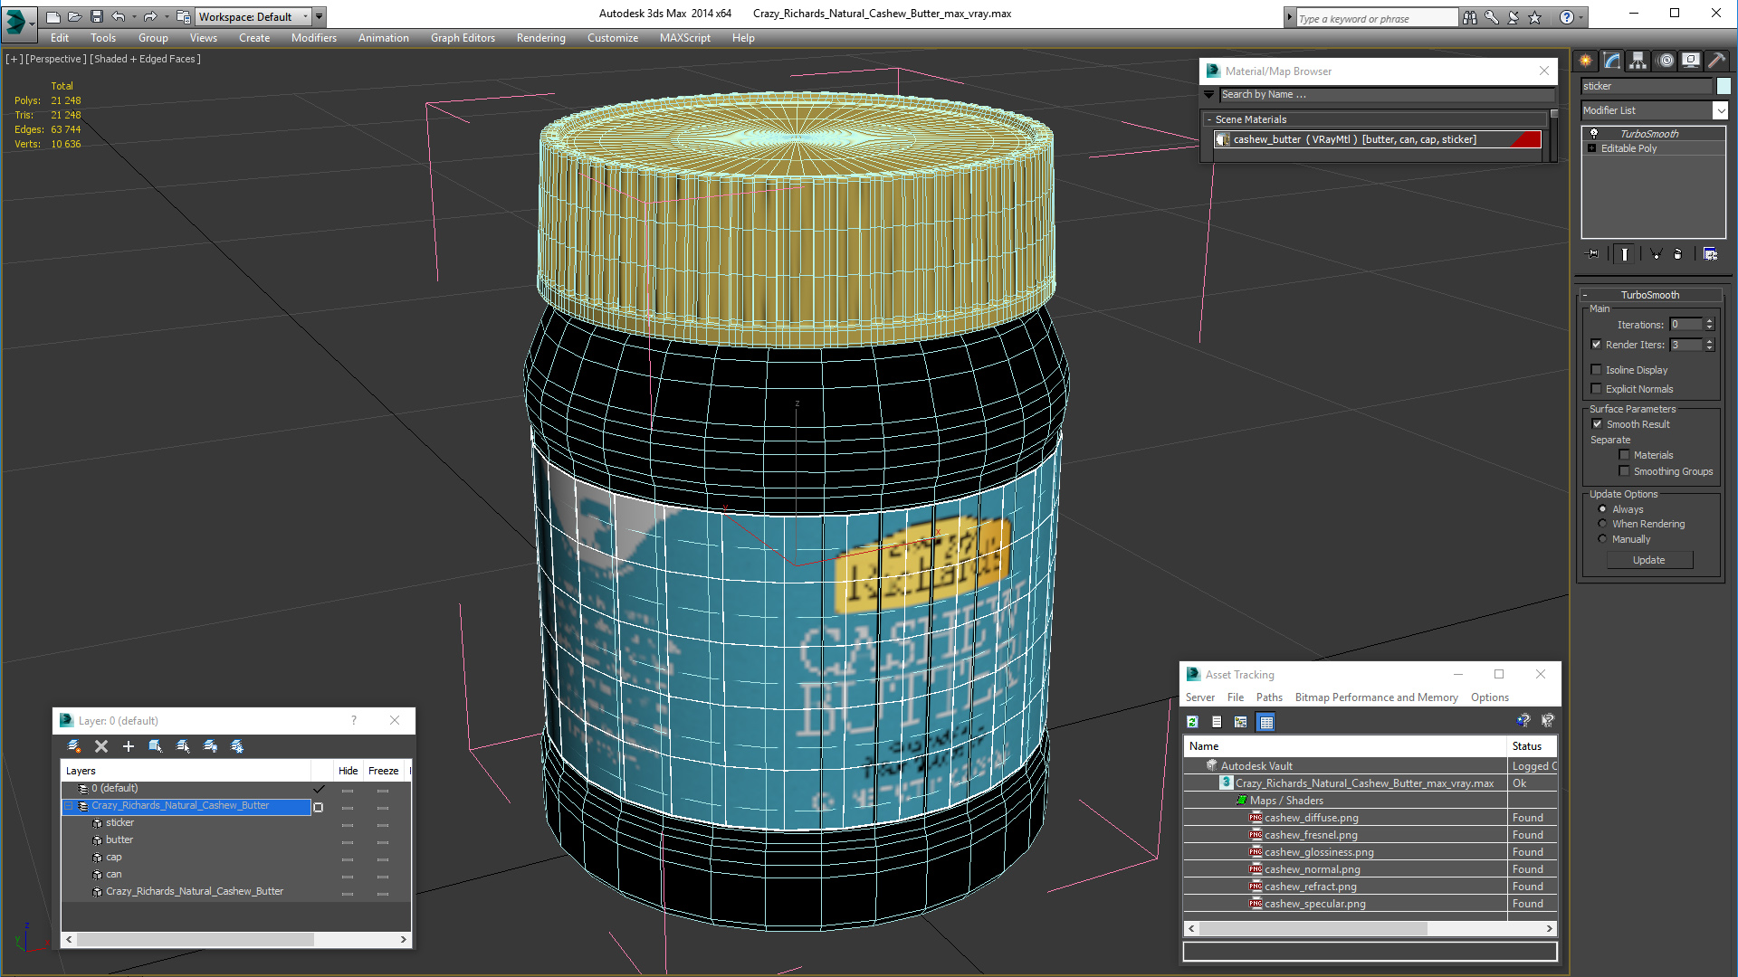
Task: Click Configure Modifier Sets icon
Action: click(x=1710, y=254)
